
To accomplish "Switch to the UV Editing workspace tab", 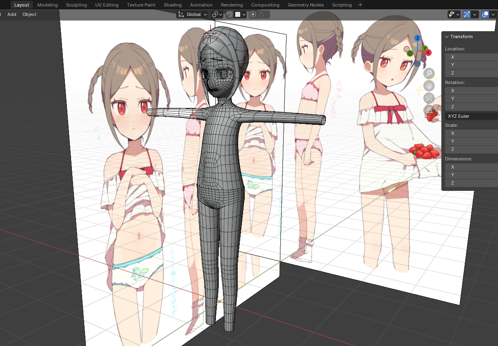I will coord(107,5).
